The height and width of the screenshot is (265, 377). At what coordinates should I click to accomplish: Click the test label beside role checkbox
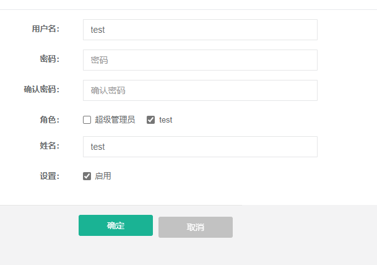click(166, 119)
